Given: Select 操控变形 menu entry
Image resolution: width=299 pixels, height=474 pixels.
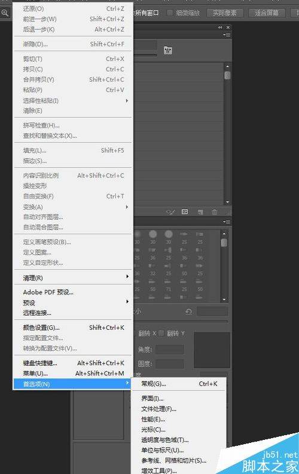Looking at the screenshot, I should tap(73, 186).
